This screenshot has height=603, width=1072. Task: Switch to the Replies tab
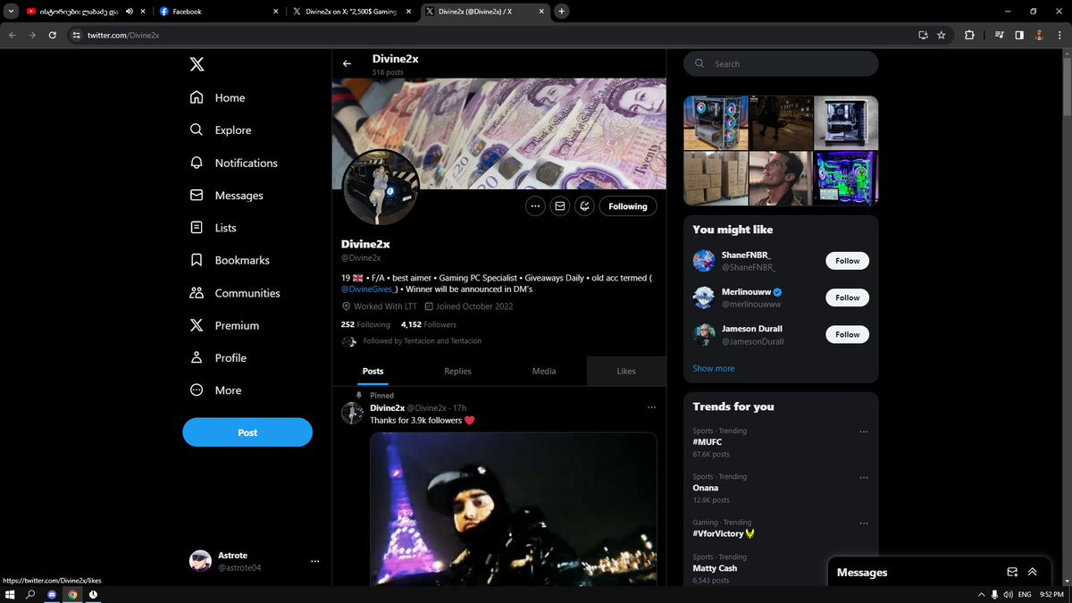pos(457,371)
